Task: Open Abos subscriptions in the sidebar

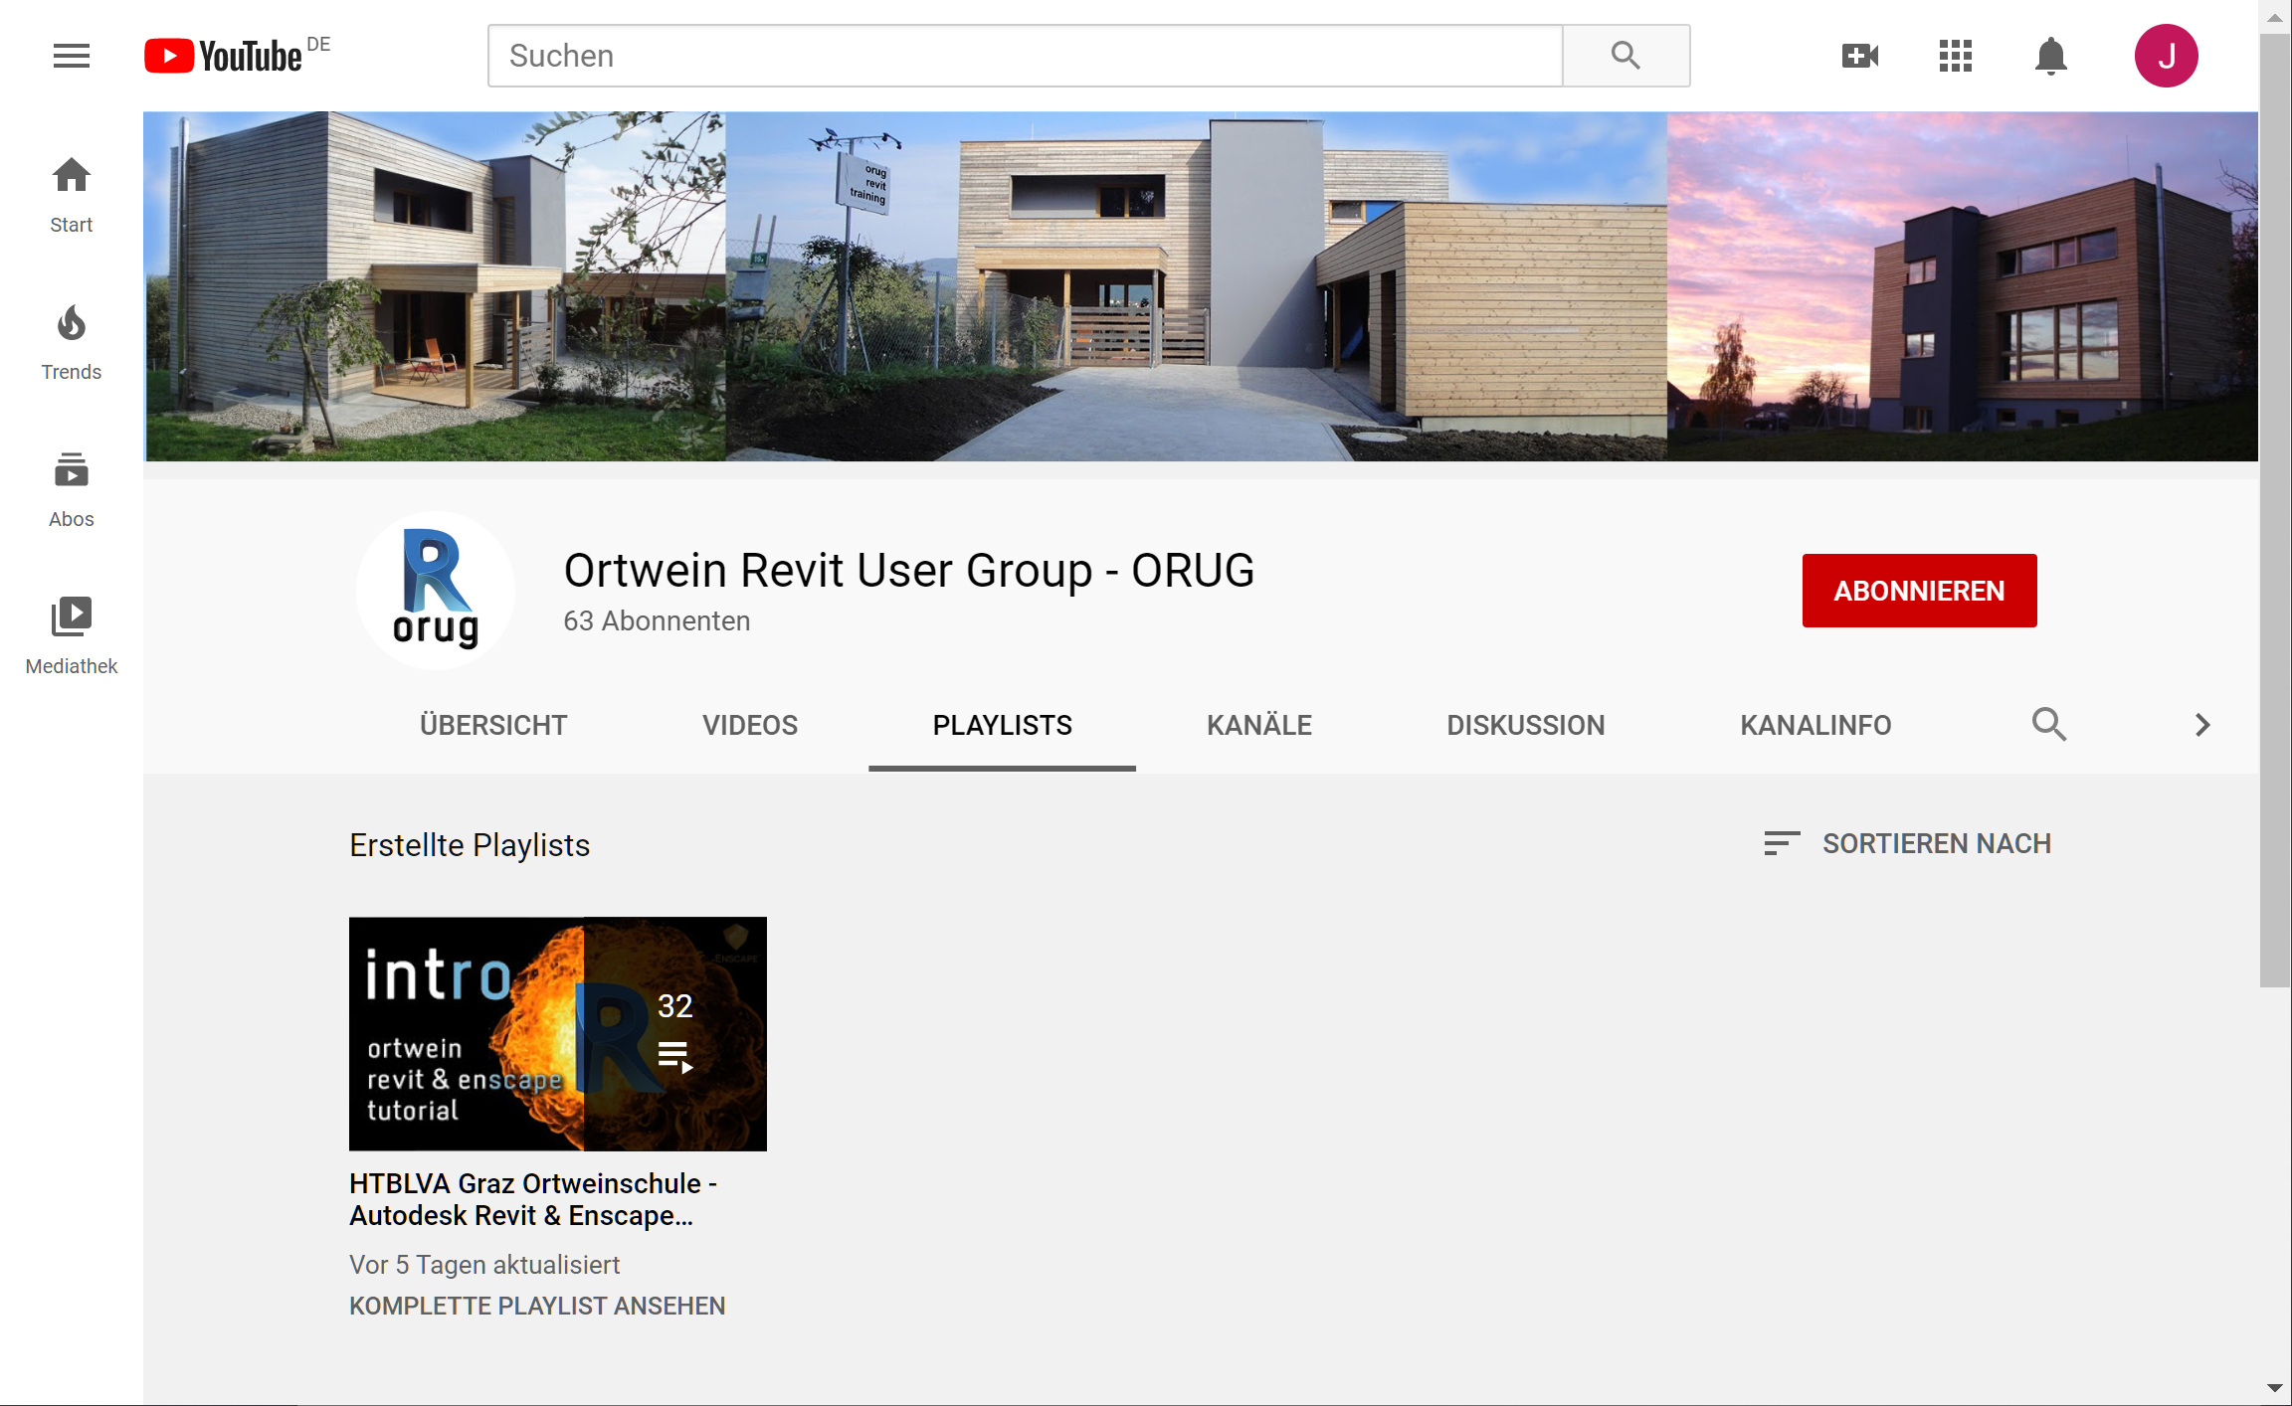Action: tap(72, 489)
